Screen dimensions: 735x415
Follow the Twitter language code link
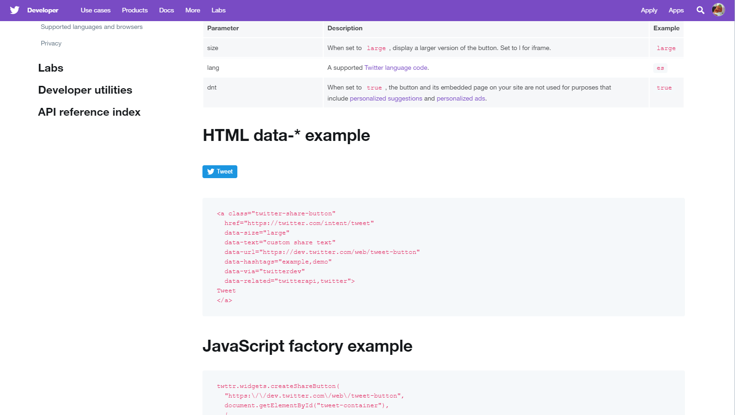(x=396, y=67)
